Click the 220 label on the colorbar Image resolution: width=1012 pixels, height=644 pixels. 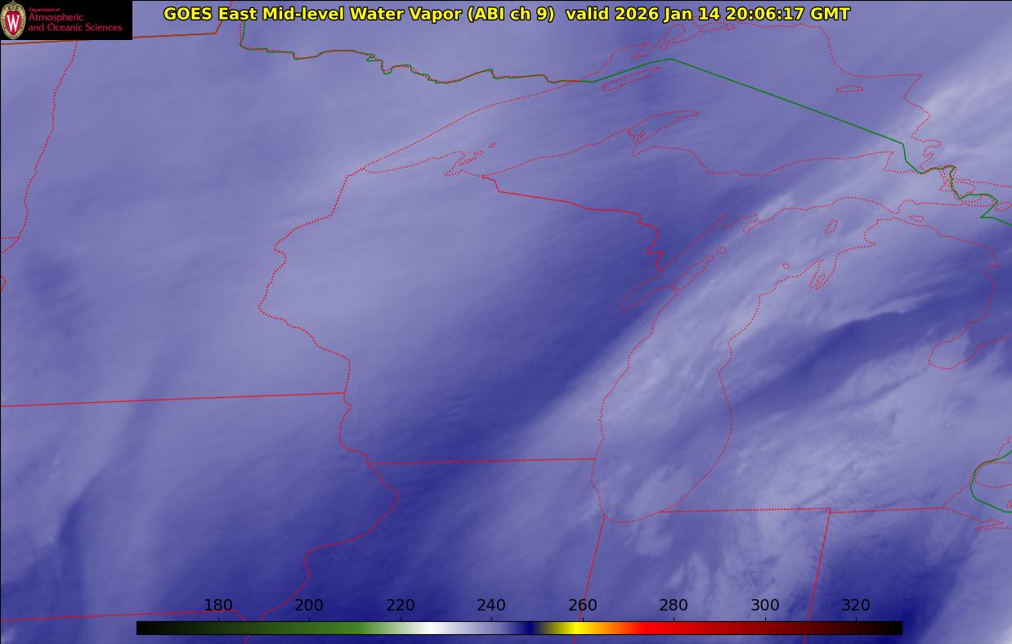pos(401,606)
